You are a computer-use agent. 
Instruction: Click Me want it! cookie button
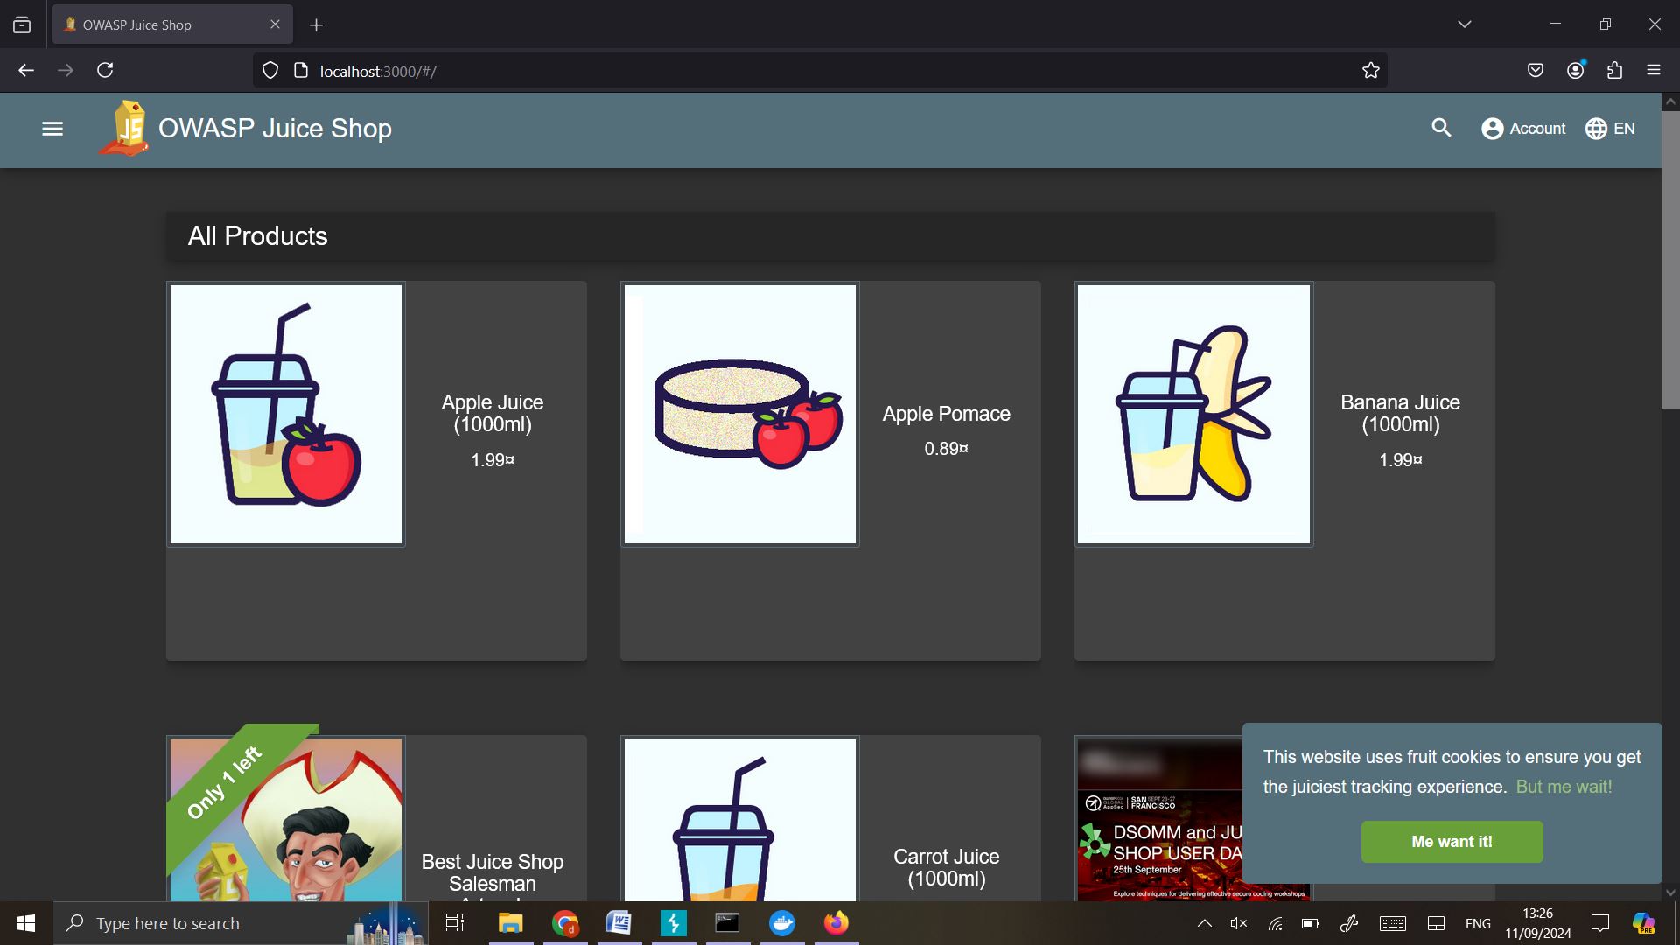(x=1452, y=842)
